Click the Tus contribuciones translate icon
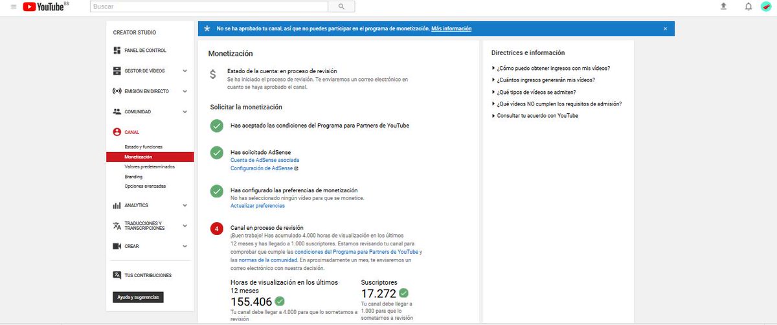777x325 pixels. coord(117,275)
